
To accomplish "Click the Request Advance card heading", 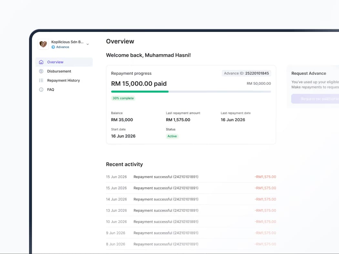I will 309,73.
